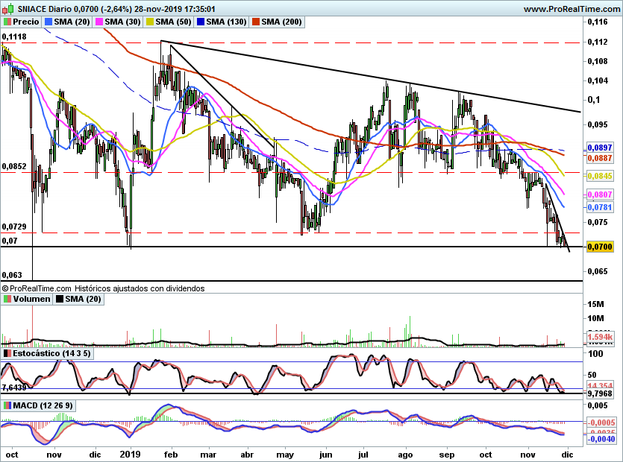623x462 pixels.
Task: Click the MACD legend color icon
Action: pos(7,405)
